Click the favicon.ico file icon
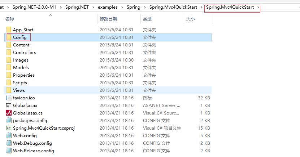Image resolution: width=300 pixels, height=157 pixels. coord(9,98)
